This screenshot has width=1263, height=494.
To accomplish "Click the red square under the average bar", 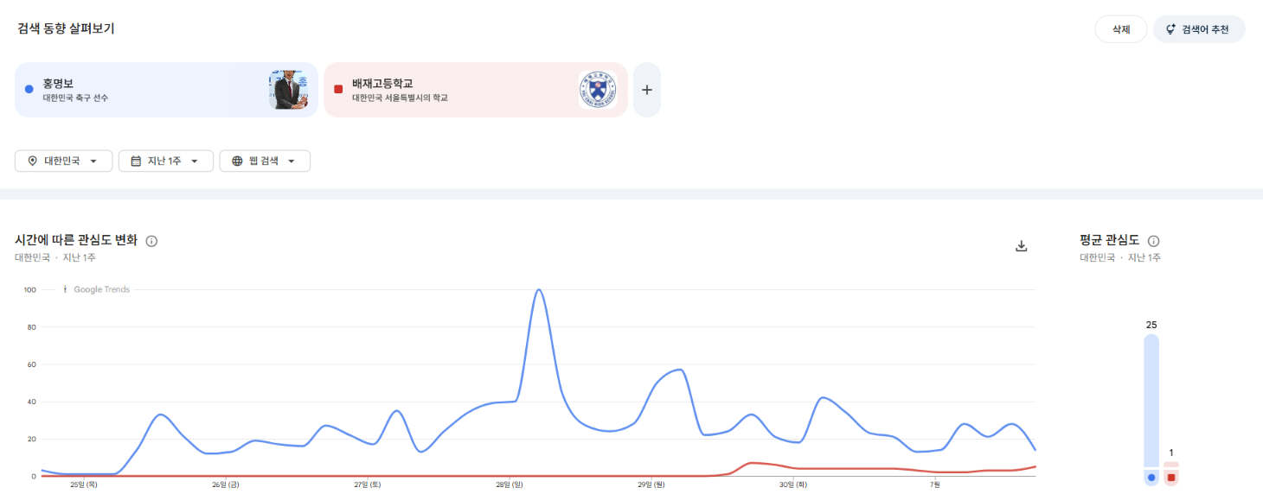I will pyautogui.click(x=1171, y=477).
